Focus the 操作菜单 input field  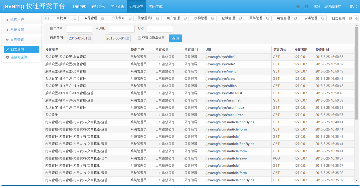coord(79,29)
